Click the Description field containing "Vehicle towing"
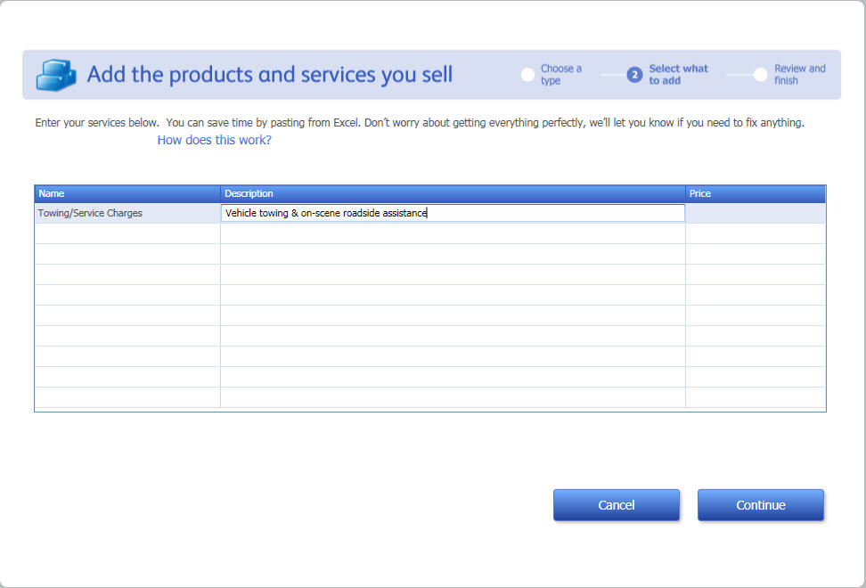This screenshot has height=588, width=866. (453, 213)
